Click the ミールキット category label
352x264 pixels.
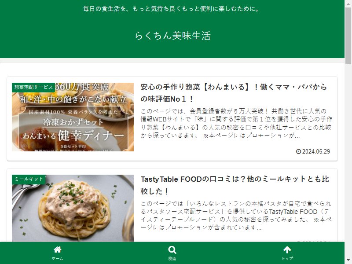click(x=29, y=179)
